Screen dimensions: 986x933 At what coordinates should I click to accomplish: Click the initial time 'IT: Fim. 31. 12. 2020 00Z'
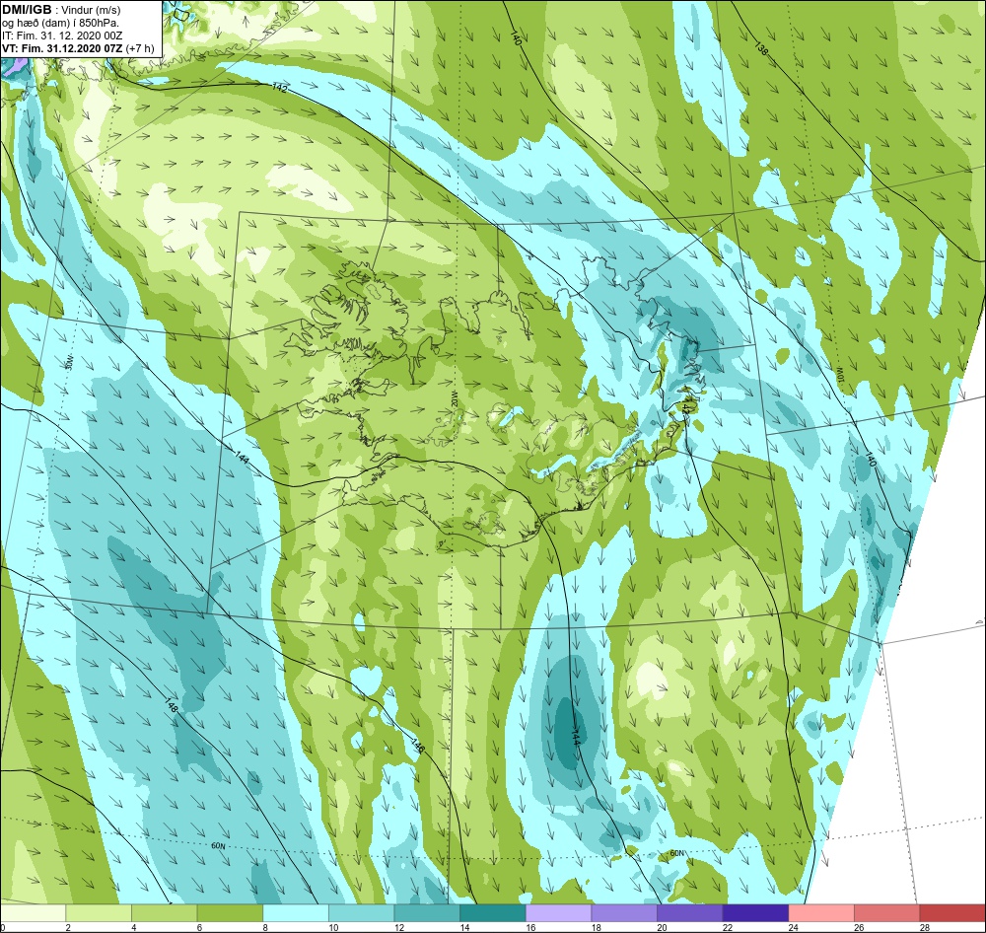62,36
